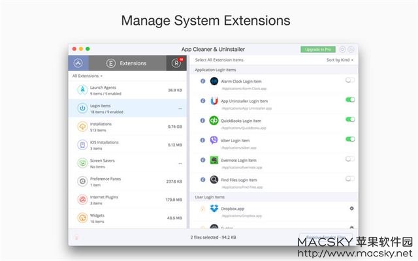
Task: Select the Preference Panes category row
Action: point(127,181)
